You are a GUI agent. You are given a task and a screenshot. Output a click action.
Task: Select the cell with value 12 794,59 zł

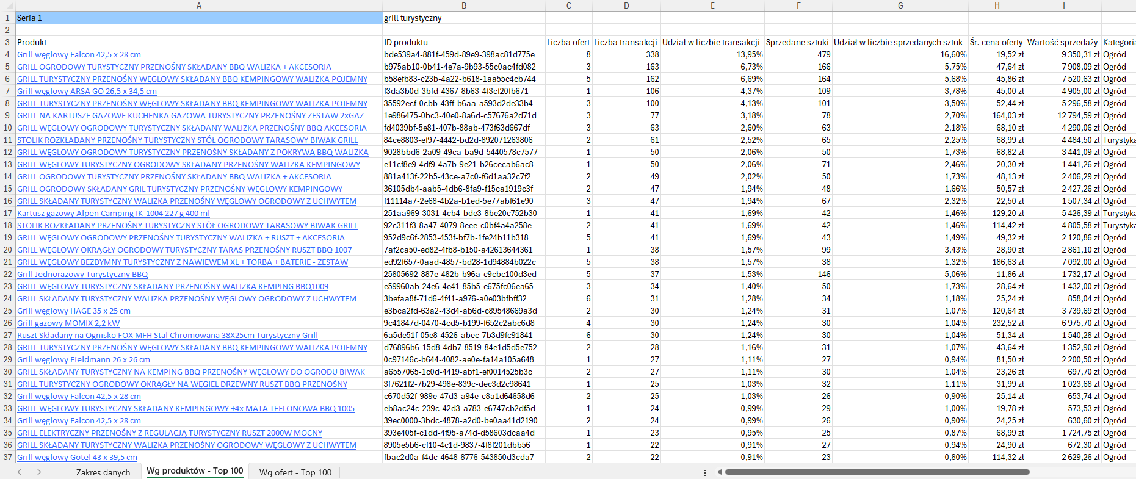[x=1063, y=115]
